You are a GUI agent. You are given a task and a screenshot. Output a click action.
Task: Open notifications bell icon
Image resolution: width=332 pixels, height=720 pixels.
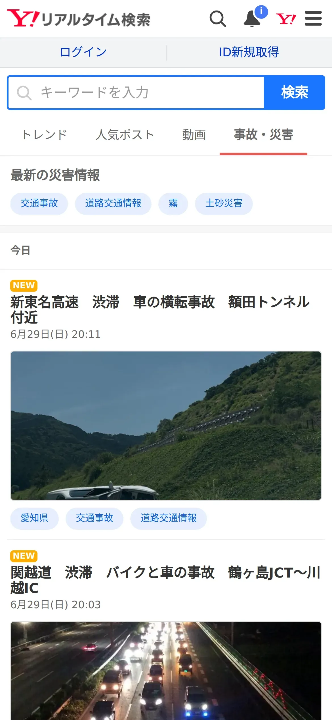(252, 19)
